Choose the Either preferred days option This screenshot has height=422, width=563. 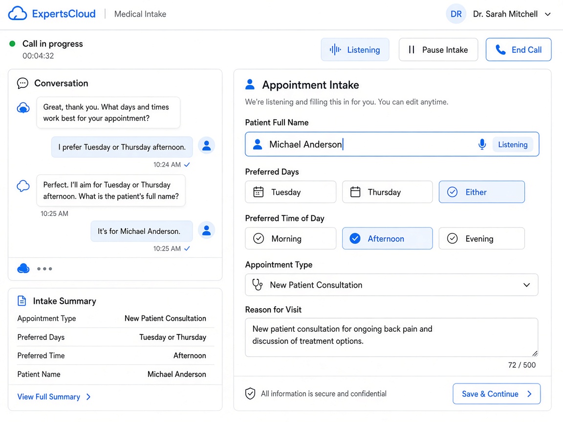pyautogui.click(x=481, y=192)
